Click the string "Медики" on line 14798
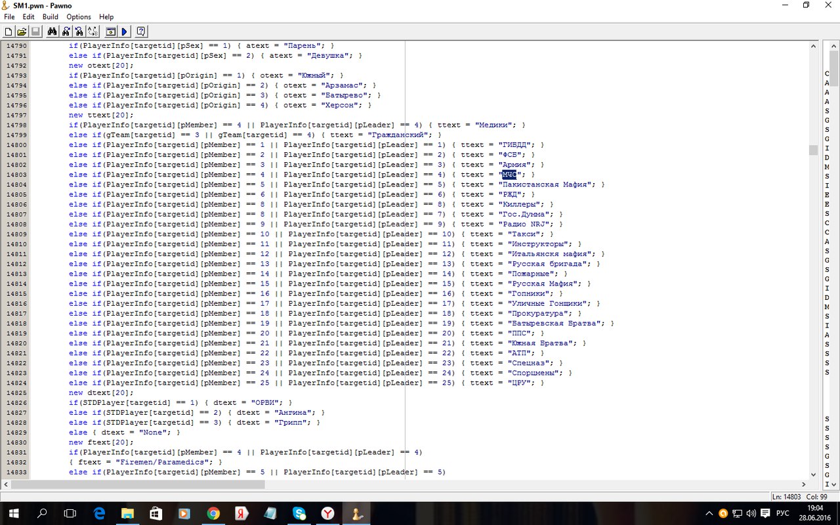 [x=494, y=125]
